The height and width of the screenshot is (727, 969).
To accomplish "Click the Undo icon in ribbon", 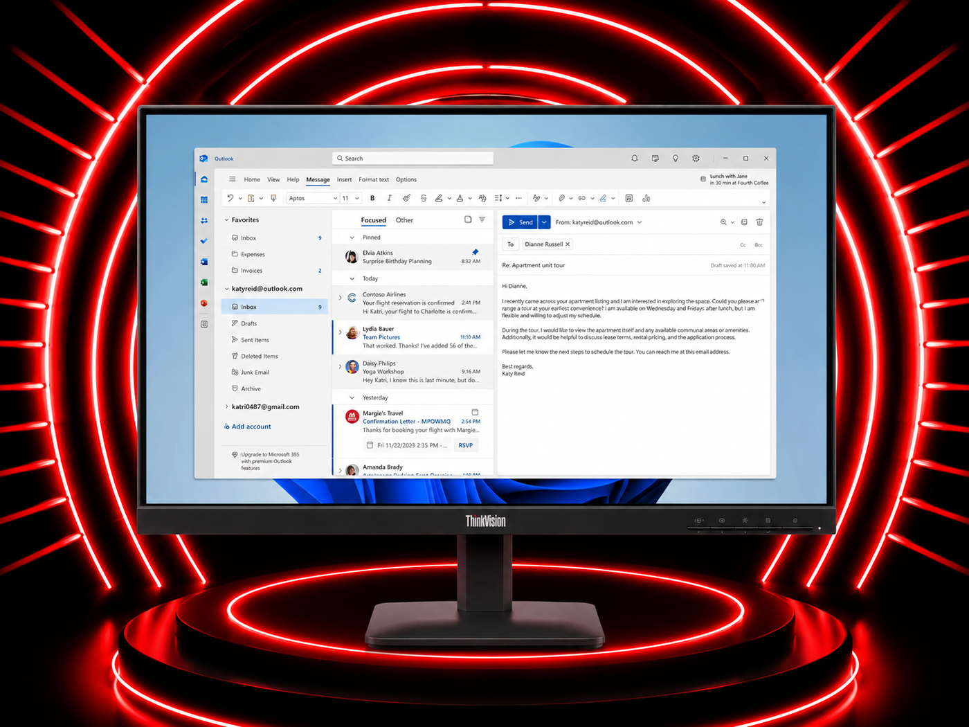I will [x=230, y=198].
